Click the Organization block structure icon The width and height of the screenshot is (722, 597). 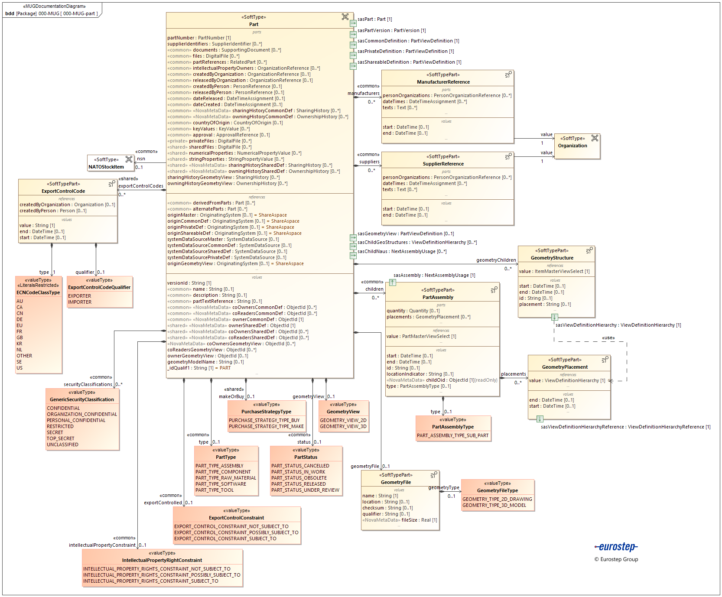tap(595, 138)
